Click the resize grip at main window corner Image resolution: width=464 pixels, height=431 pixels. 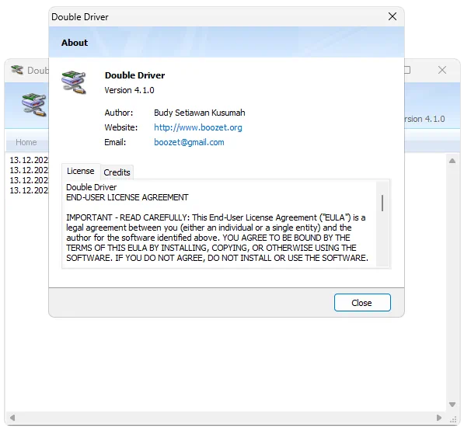click(453, 419)
